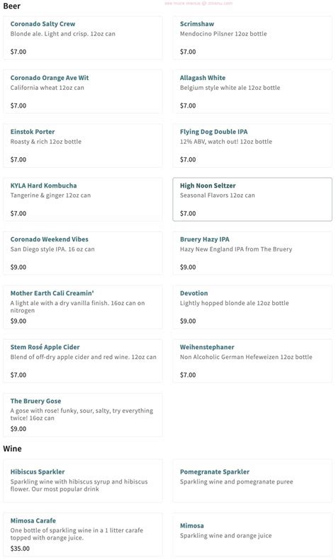Open Flying Dog Double IPA card
The height and width of the screenshot is (560, 336).
(252, 145)
